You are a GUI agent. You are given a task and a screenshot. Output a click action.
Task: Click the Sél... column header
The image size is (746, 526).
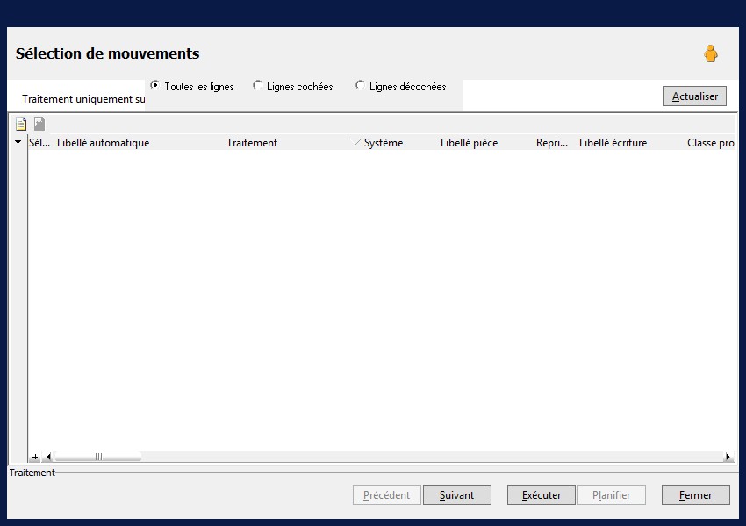tap(39, 143)
